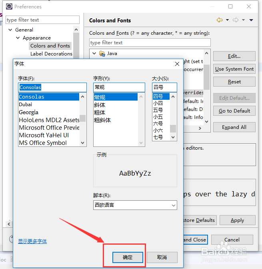This screenshot has height=269, width=262.
Task: Click the 大小 size input field
Action: click(x=164, y=87)
